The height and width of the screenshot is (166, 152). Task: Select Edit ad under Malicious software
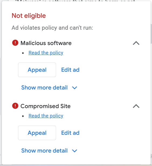[x=70, y=70]
